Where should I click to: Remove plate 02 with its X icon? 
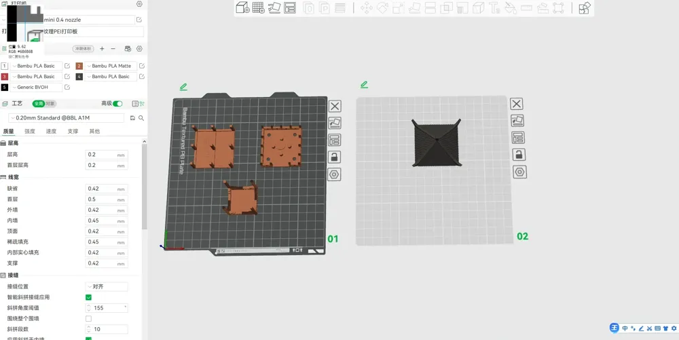[516, 104]
